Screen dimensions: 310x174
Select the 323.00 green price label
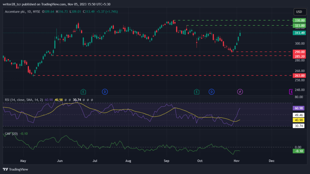299,25
